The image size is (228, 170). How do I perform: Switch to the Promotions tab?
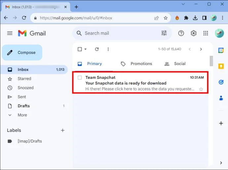coord(136,64)
